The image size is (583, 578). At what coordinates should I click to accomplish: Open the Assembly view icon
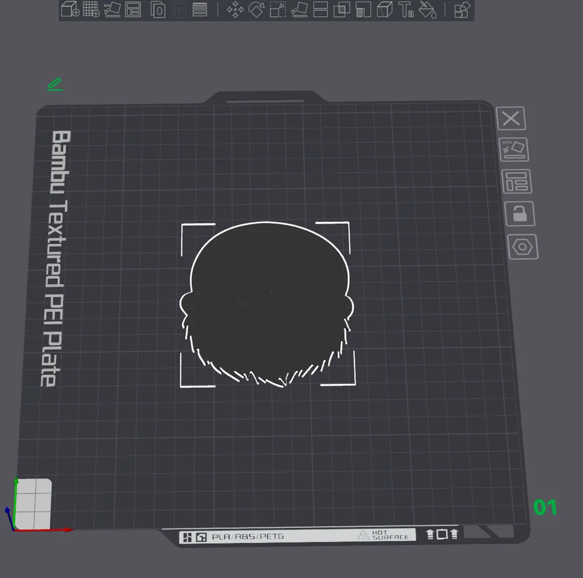coord(461,10)
